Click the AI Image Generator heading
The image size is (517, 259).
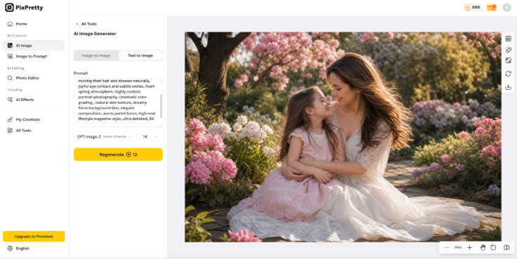click(95, 34)
